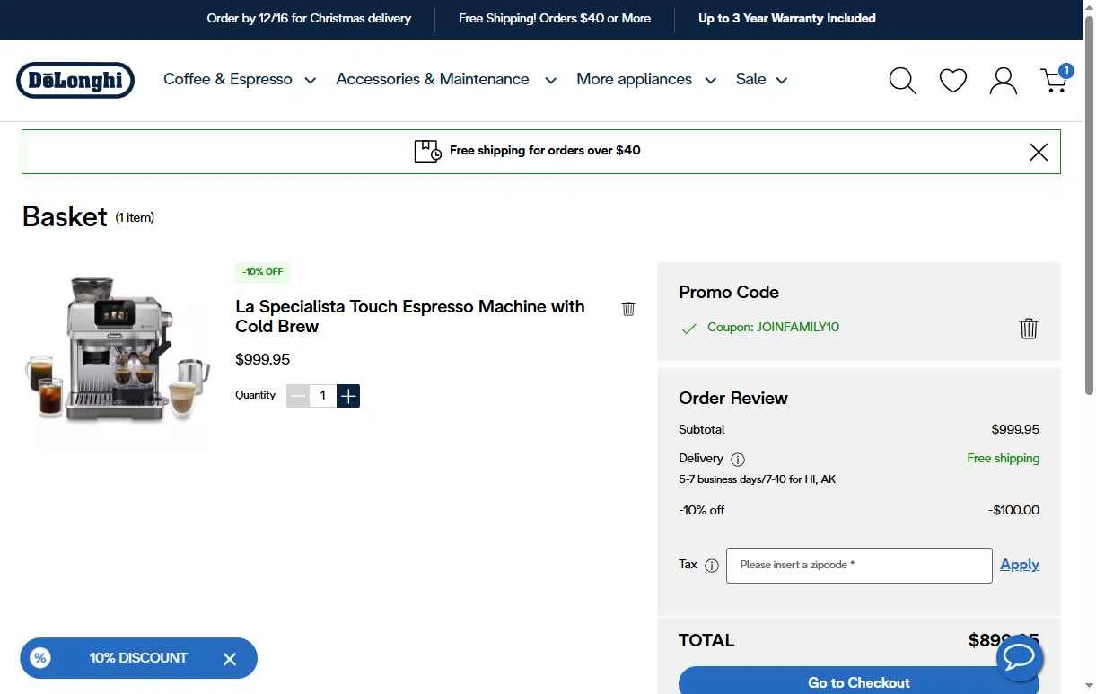
Task: Click the 'Coupon: JOINFAMILY10' text
Action: point(773,328)
